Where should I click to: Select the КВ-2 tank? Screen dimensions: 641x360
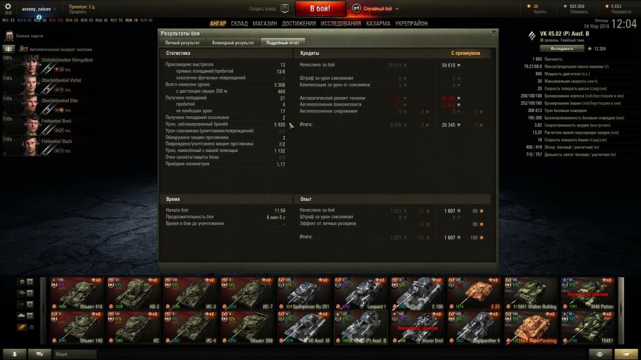click(x=134, y=293)
